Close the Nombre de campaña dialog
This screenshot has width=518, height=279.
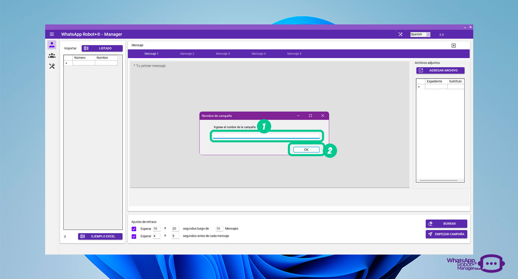coord(323,116)
